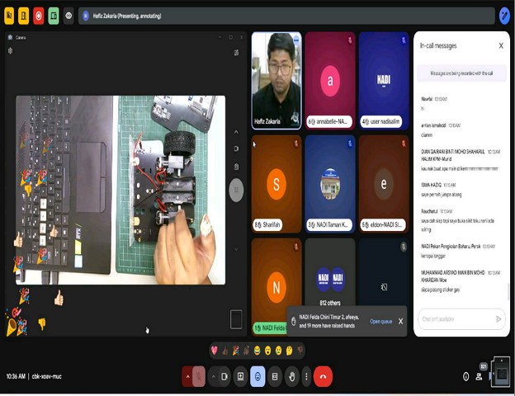Screen dimensions: 515x396
Task: Open the people list icon
Action: [x=479, y=376]
